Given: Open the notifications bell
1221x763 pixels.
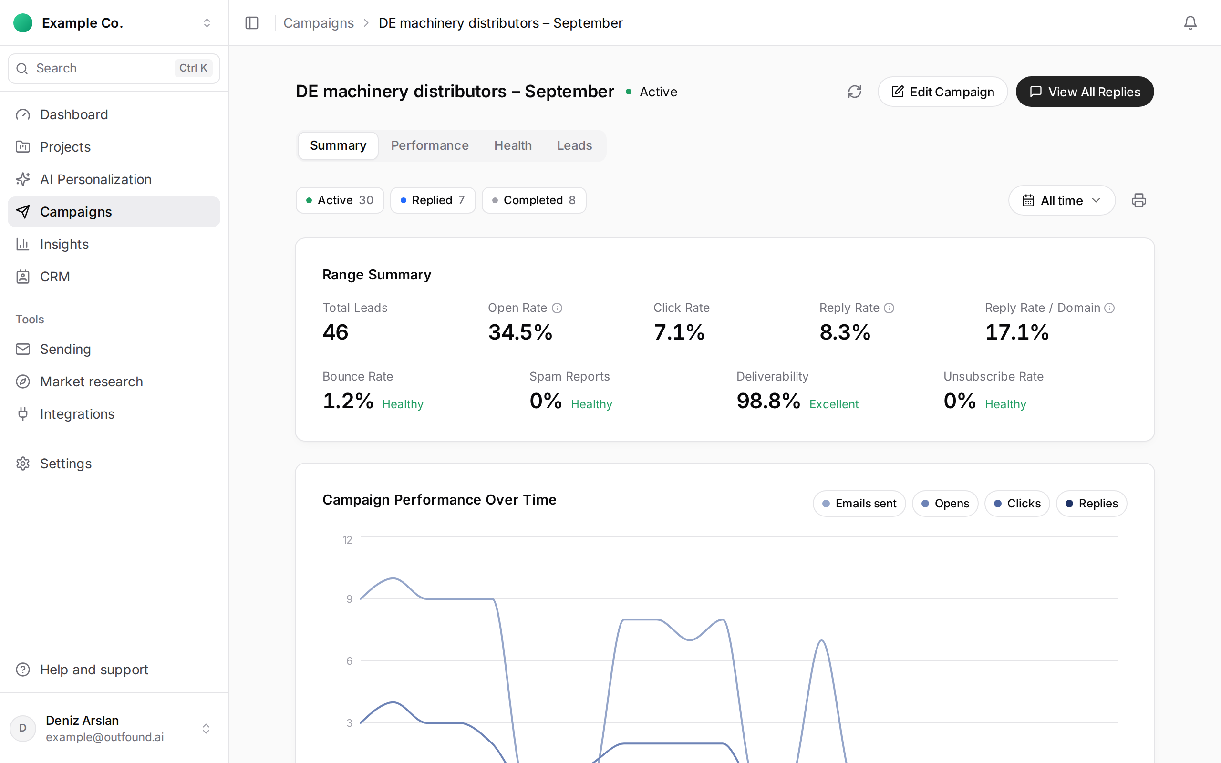Looking at the screenshot, I should click(1190, 23).
